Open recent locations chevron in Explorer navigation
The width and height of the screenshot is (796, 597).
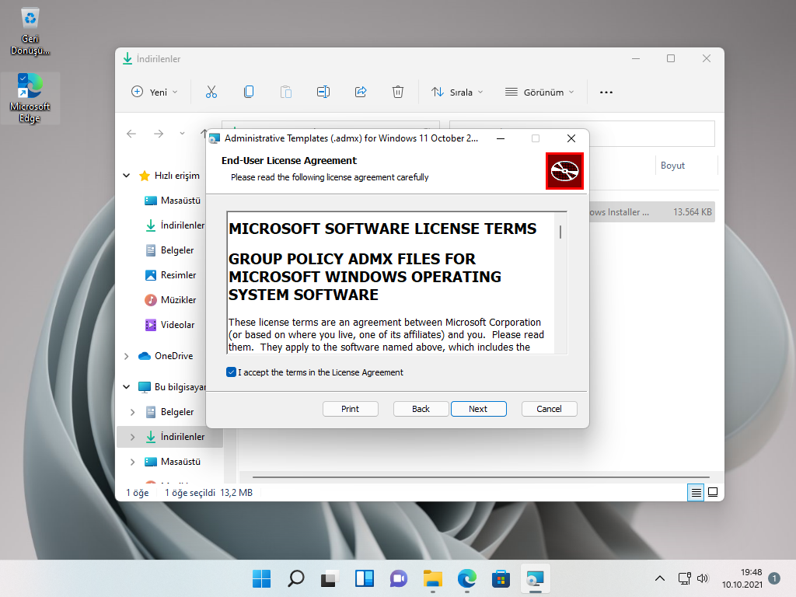[182, 134]
